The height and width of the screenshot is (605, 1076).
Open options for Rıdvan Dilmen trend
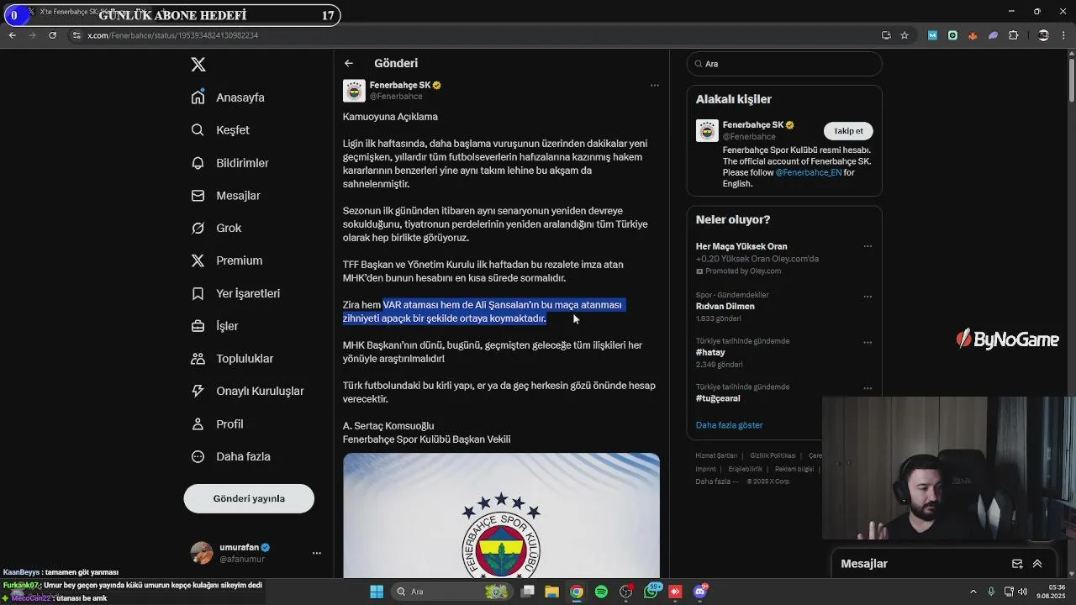[x=868, y=297]
